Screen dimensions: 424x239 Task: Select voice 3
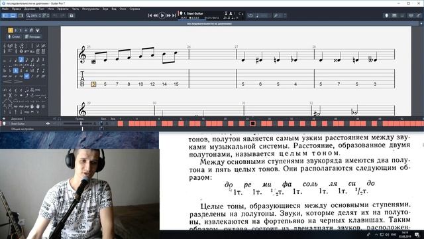[21, 31]
